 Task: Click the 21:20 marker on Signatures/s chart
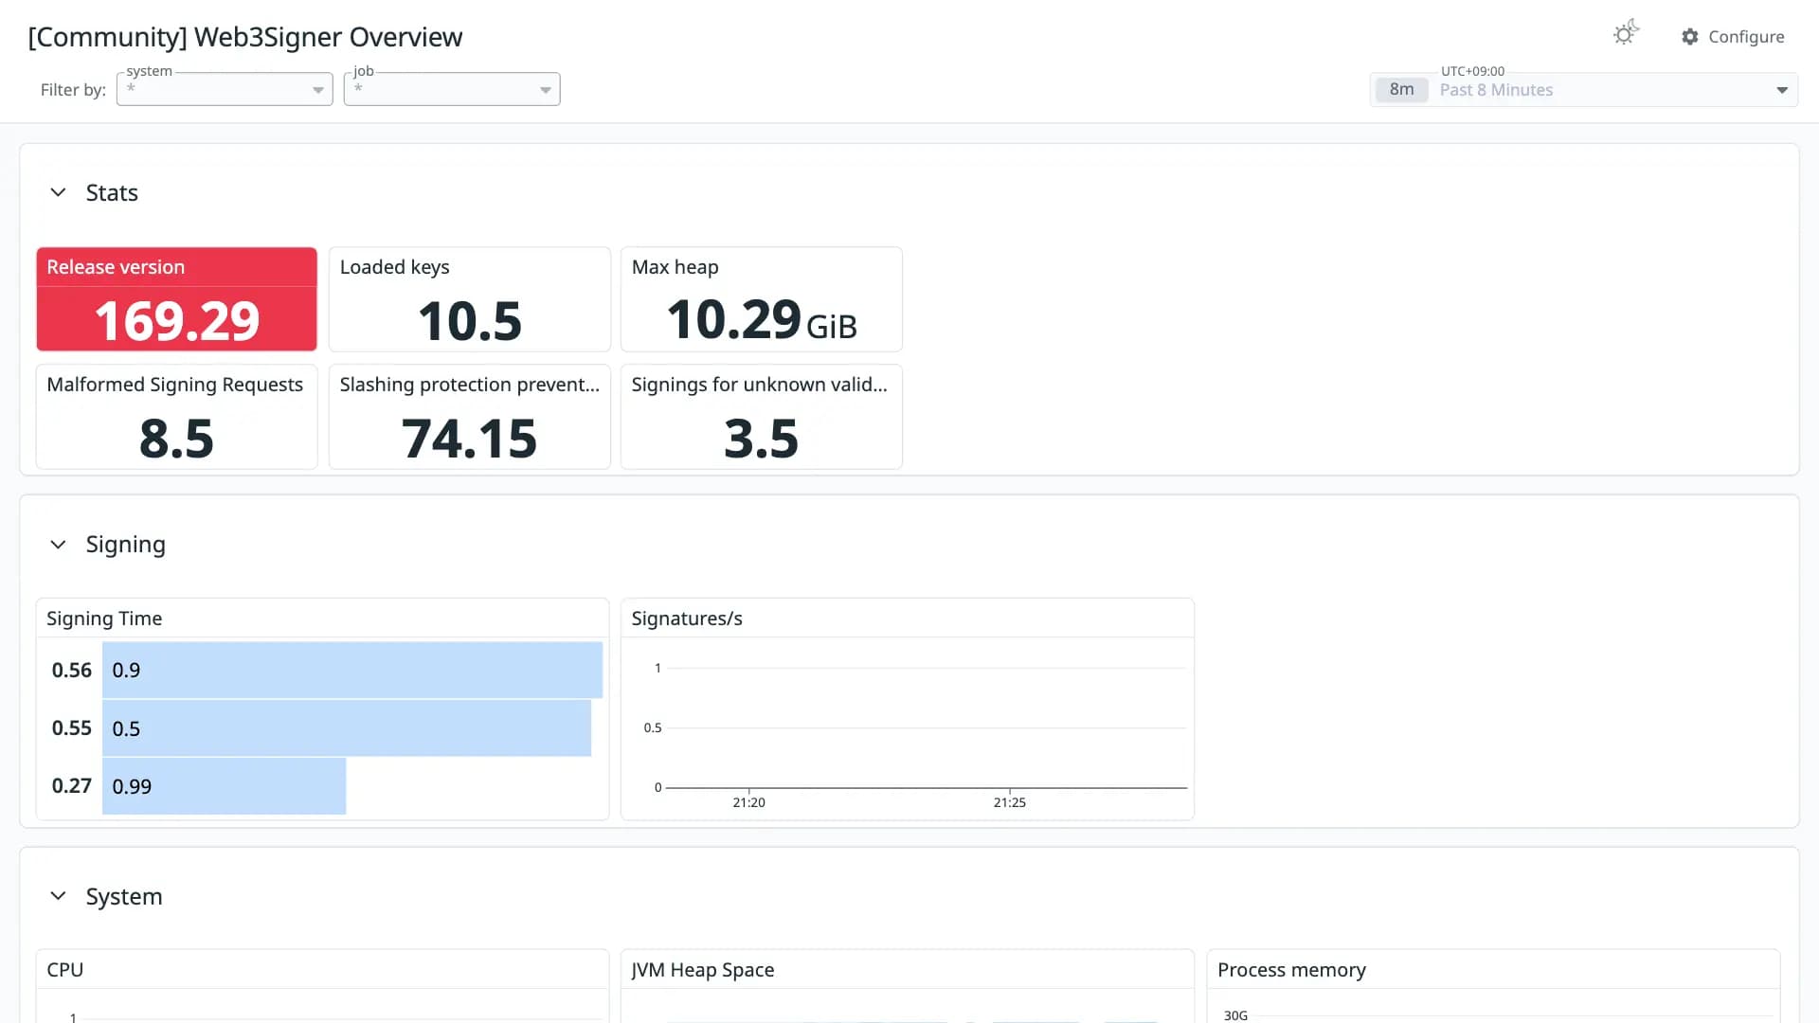coord(748,802)
